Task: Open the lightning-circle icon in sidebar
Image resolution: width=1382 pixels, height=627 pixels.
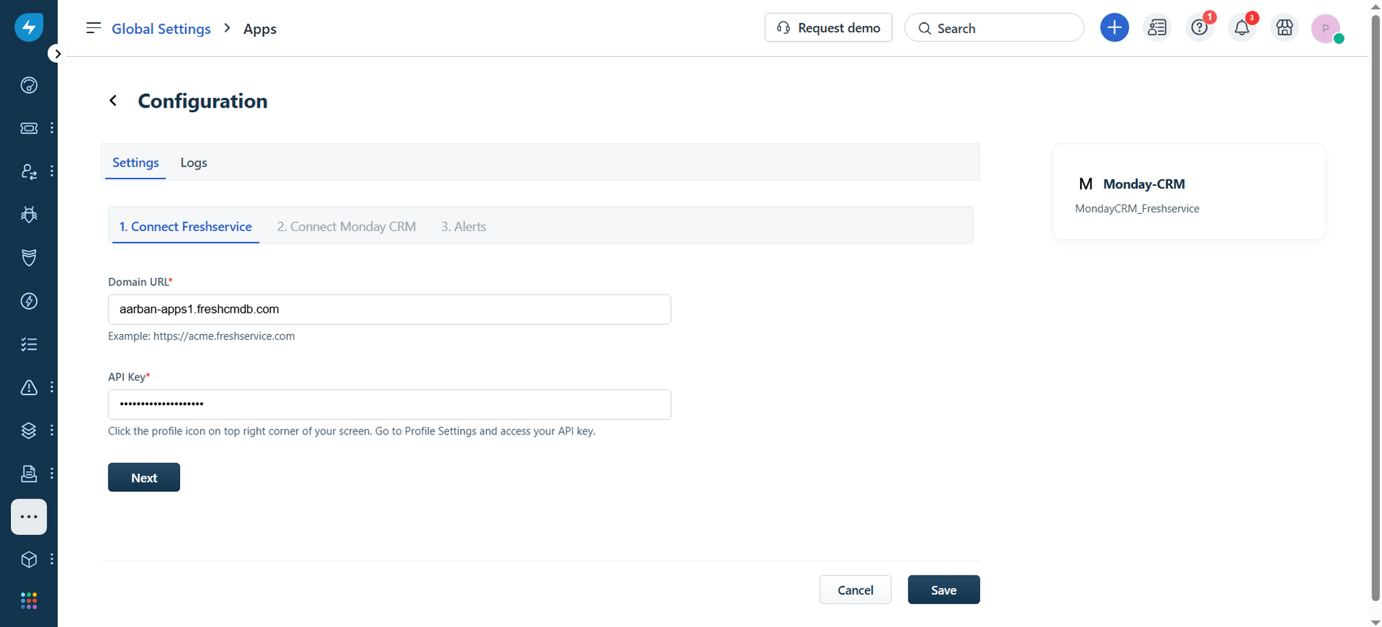Action: click(x=29, y=301)
